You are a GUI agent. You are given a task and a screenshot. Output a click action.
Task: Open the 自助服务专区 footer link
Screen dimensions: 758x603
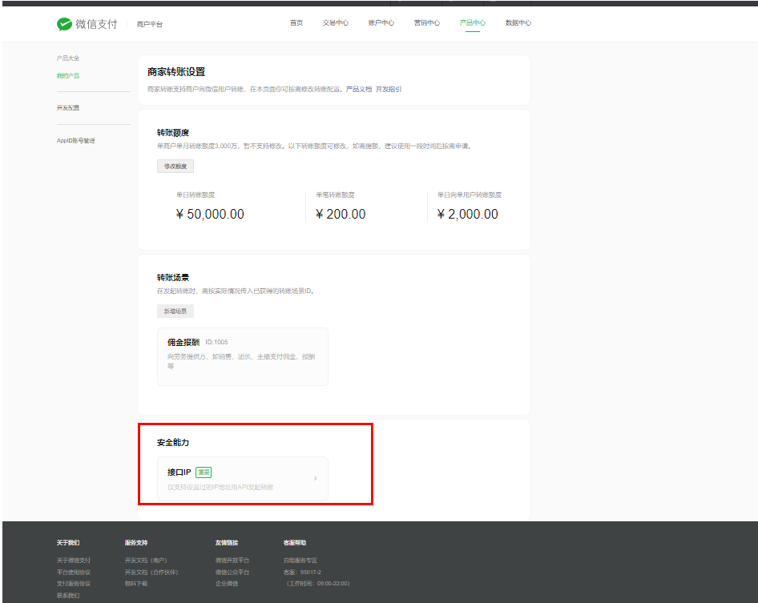pos(300,561)
